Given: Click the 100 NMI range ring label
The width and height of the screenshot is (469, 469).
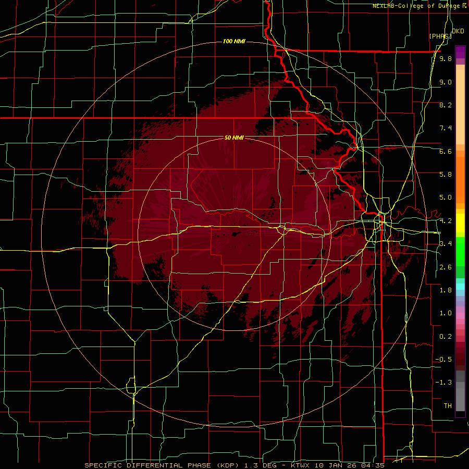Looking at the screenshot, I should point(234,41).
